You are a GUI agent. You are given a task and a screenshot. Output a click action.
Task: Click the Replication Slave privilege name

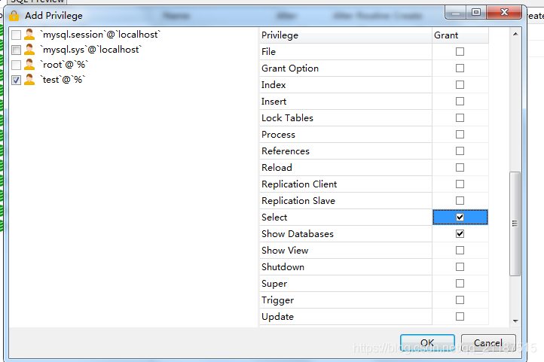pos(298,201)
